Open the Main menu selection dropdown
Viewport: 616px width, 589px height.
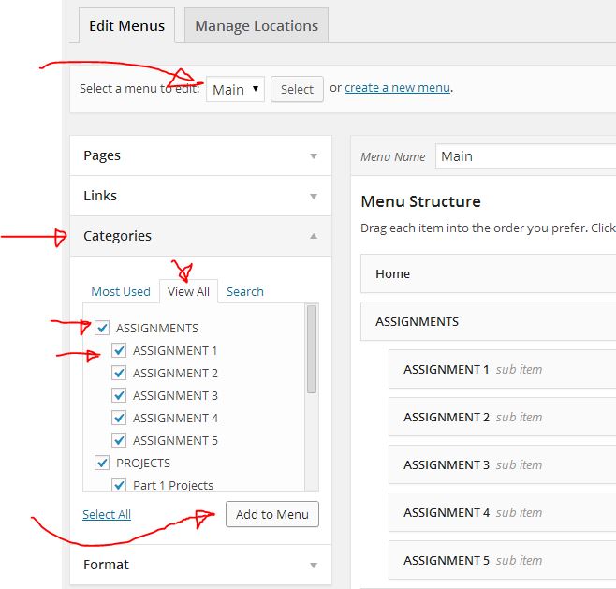[235, 90]
